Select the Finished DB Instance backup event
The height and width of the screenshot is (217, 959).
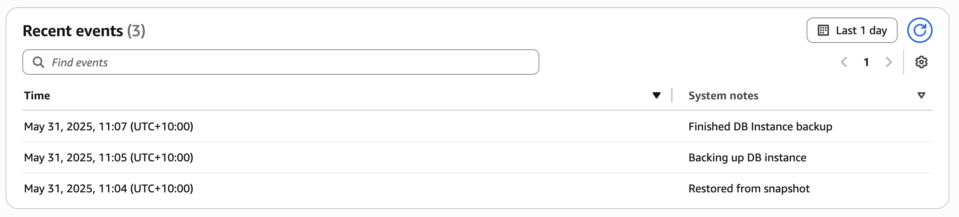[x=760, y=126]
